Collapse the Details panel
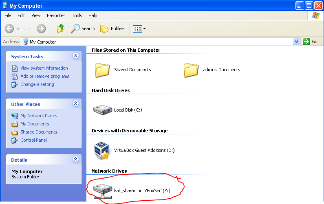The image size is (324, 204). pyautogui.click(x=75, y=160)
